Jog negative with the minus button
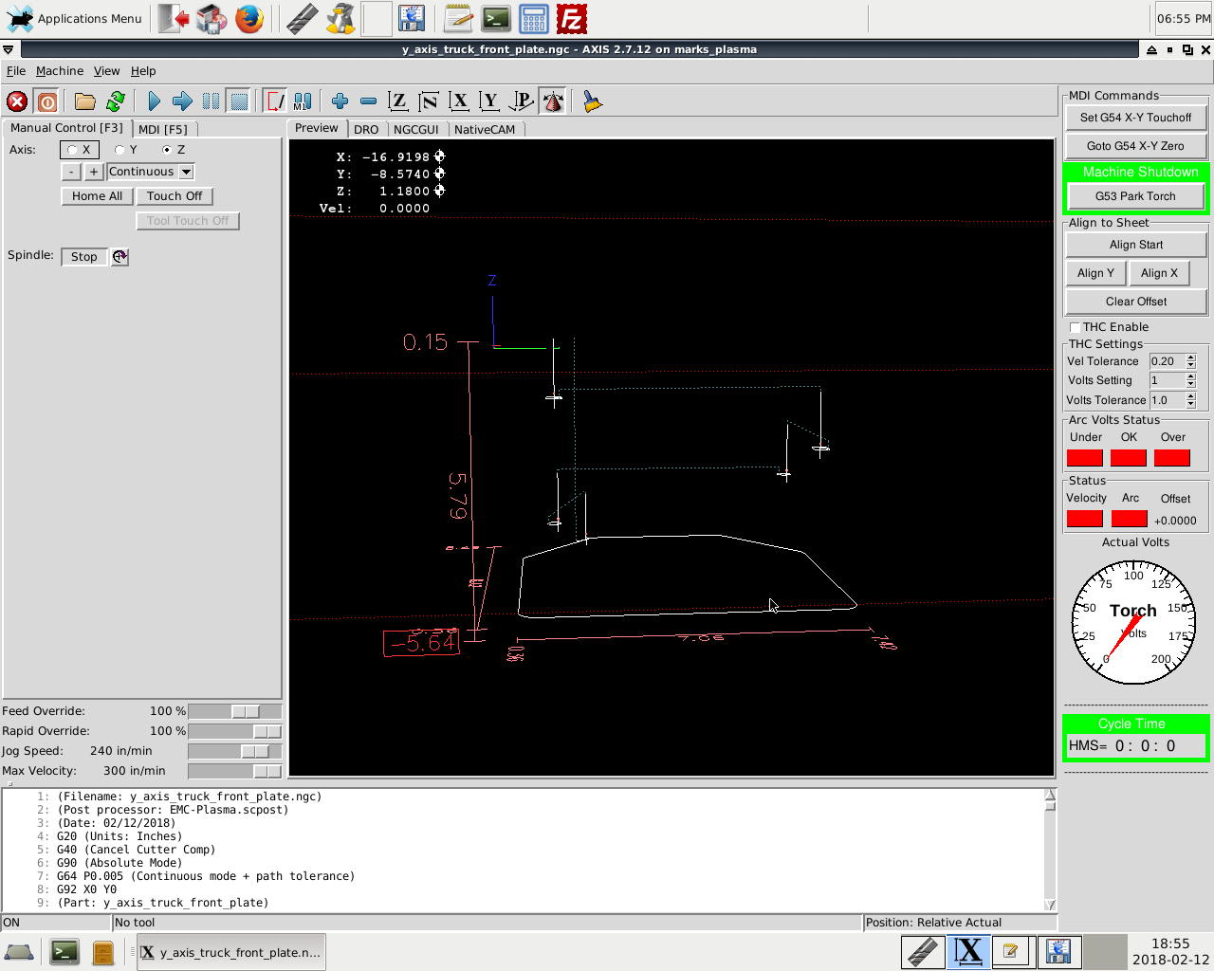Viewport: 1214px width, 971px height. click(x=71, y=172)
